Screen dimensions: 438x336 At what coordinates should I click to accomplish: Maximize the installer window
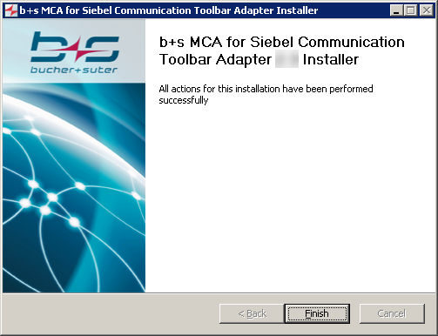(x=411, y=10)
